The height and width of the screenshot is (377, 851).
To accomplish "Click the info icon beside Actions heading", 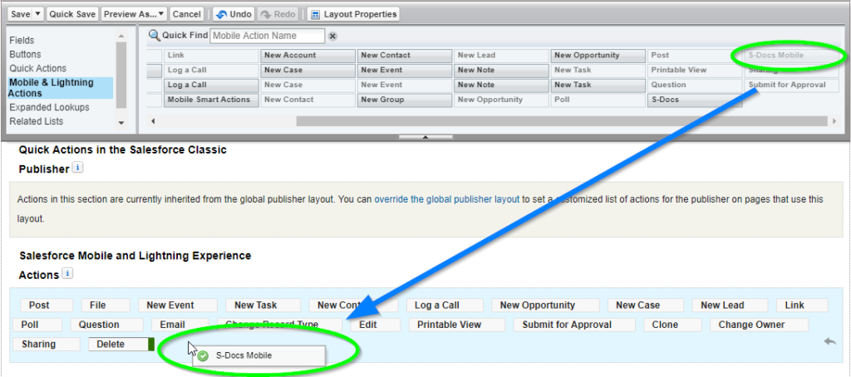I will pyautogui.click(x=67, y=273).
